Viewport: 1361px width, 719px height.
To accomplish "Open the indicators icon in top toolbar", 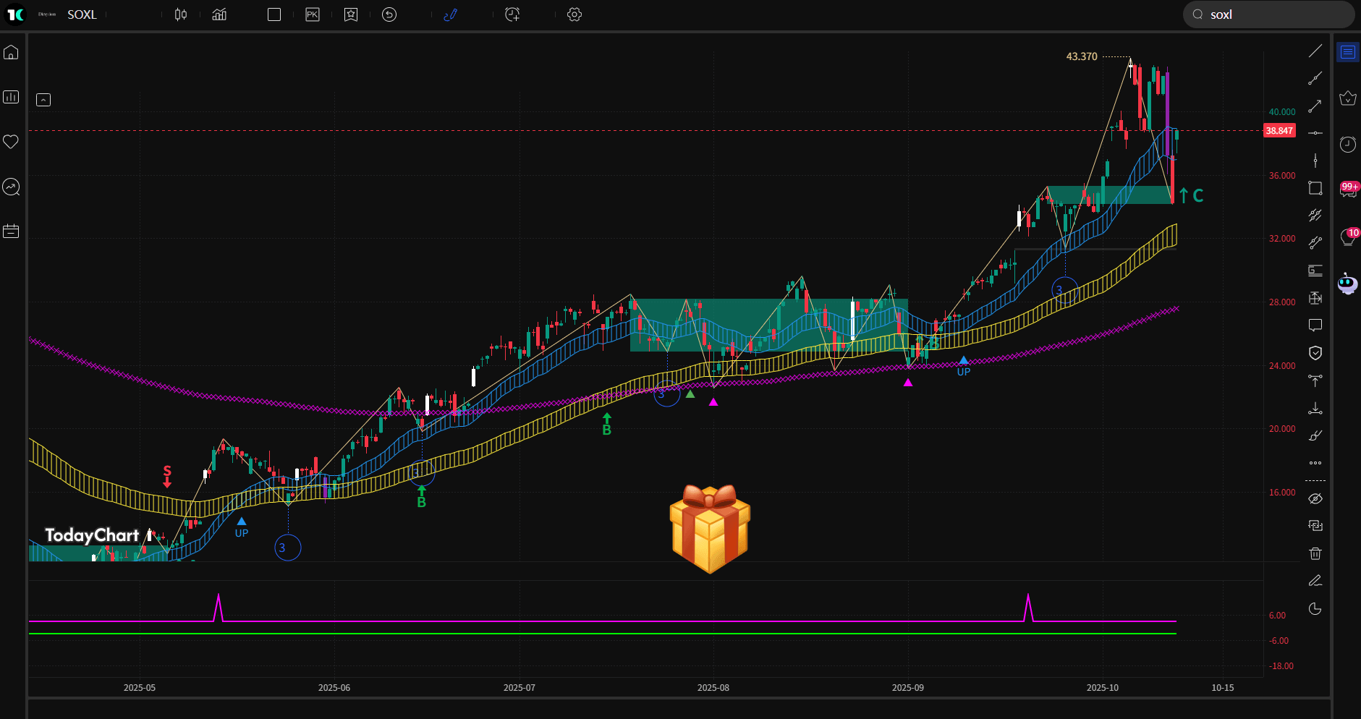I will (x=219, y=14).
